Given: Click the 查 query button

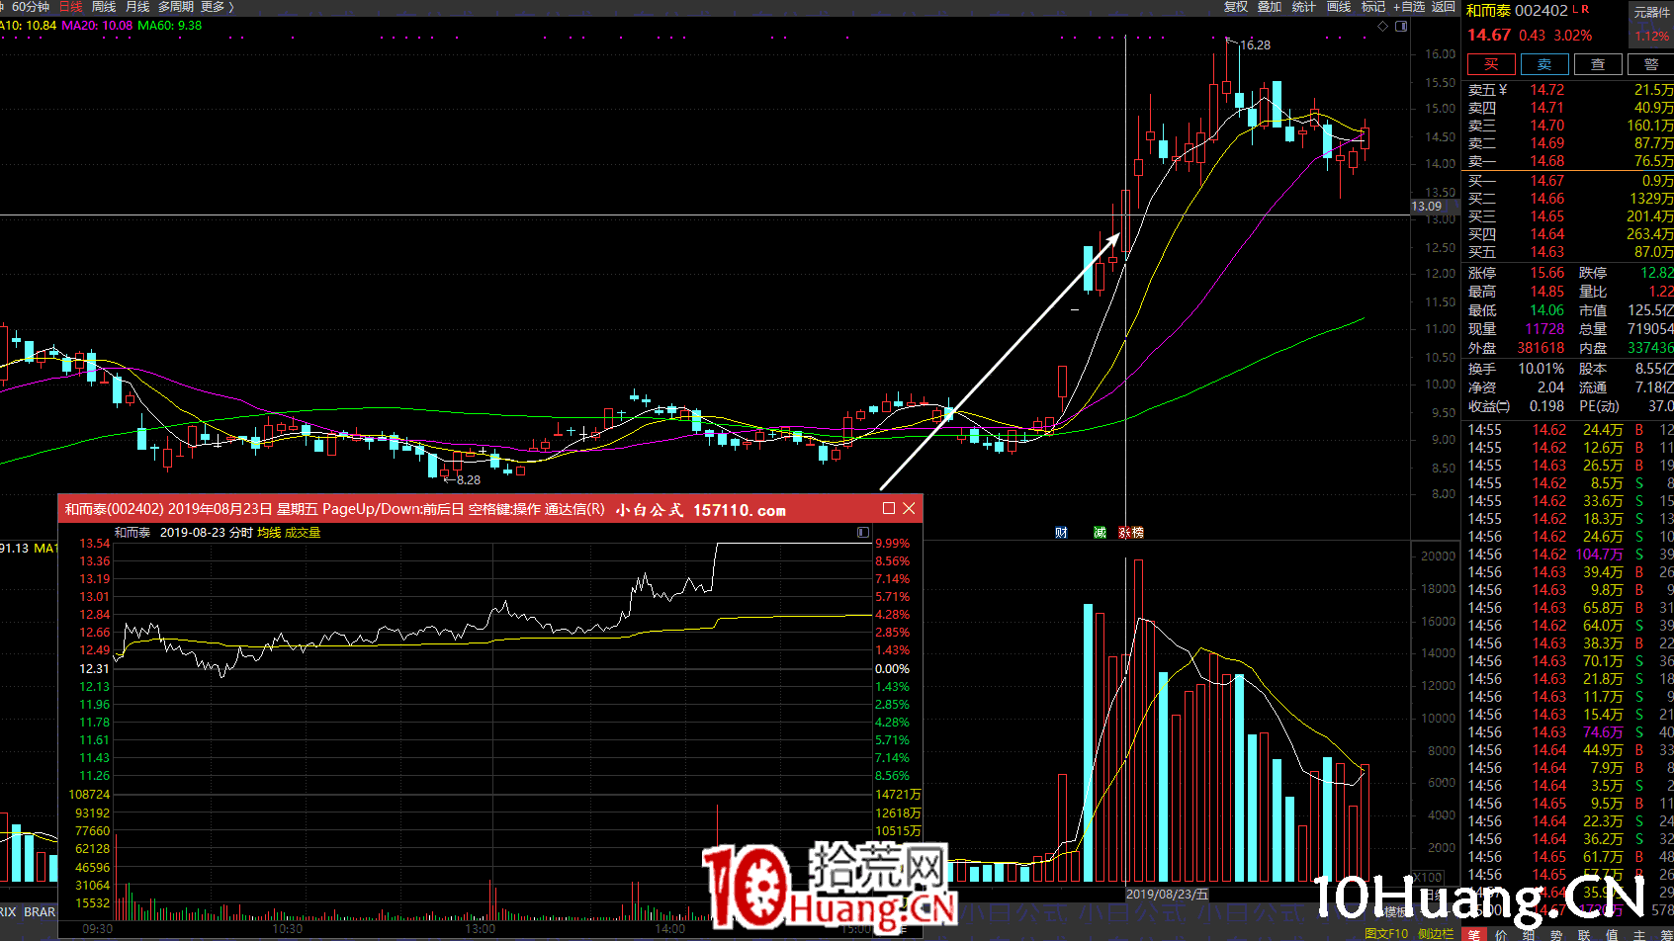Looking at the screenshot, I should pos(1598,64).
